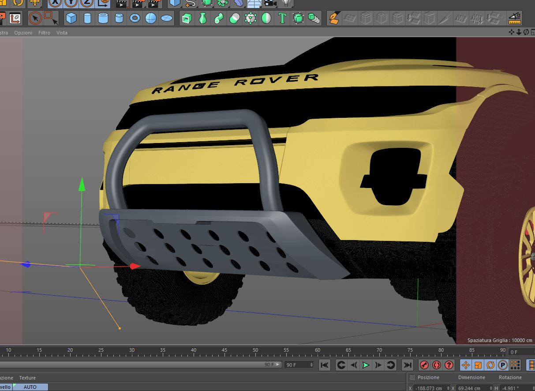Add a Torus primitive
The image size is (535, 391).
click(135, 19)
